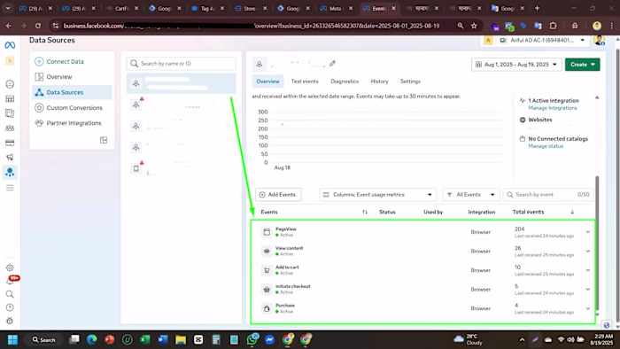Click the Total events sort down arrow
Viewport: 620px width, 349px height.
point(572,212)
